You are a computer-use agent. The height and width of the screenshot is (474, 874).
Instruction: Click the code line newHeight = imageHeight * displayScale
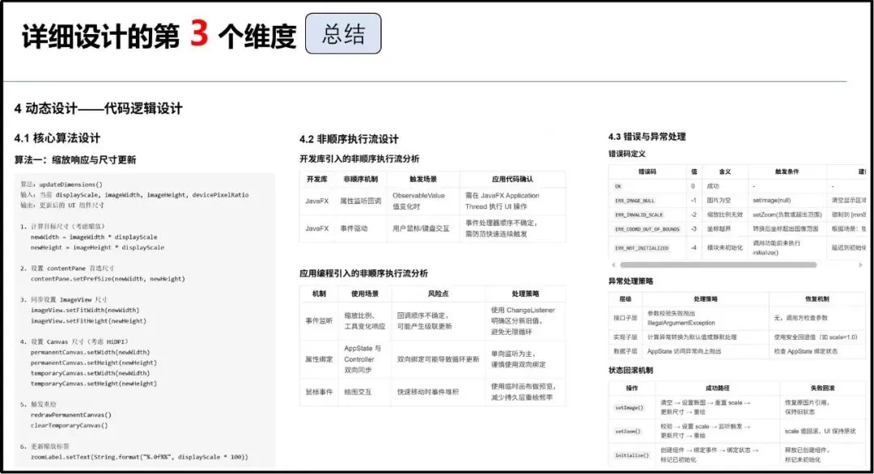pos(98,248)
